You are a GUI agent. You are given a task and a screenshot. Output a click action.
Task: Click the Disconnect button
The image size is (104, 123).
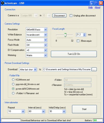coord(59,16)
